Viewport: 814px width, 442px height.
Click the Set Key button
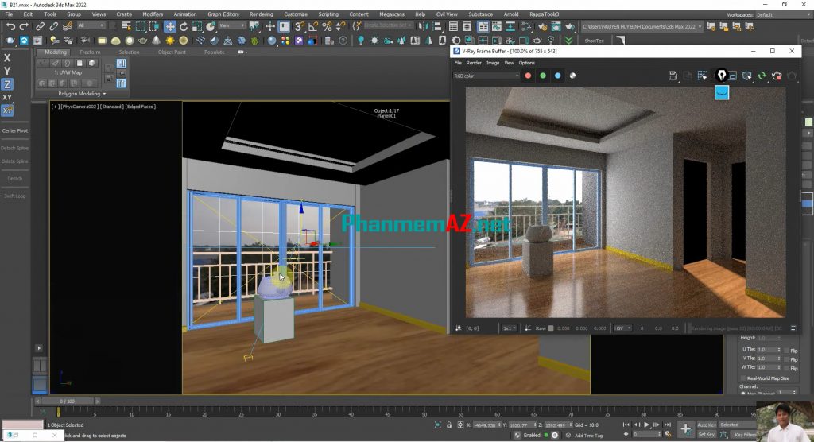pyautogui.click(x=707, y=434)
